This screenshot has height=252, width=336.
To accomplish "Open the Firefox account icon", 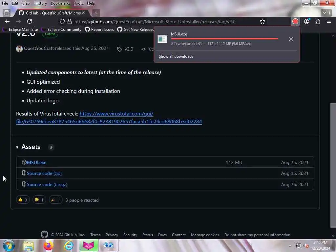I will (x=307, y=21).
